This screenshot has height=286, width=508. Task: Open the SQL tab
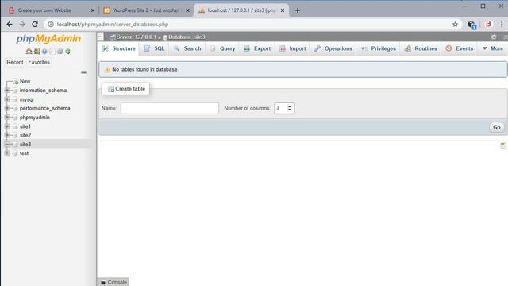154,48
